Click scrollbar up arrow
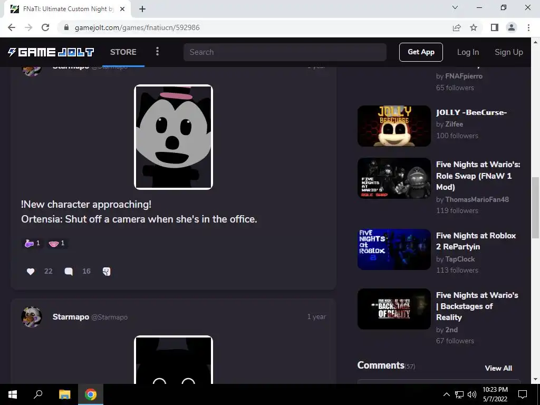The image size is (540, 405). tap(535, 42)
